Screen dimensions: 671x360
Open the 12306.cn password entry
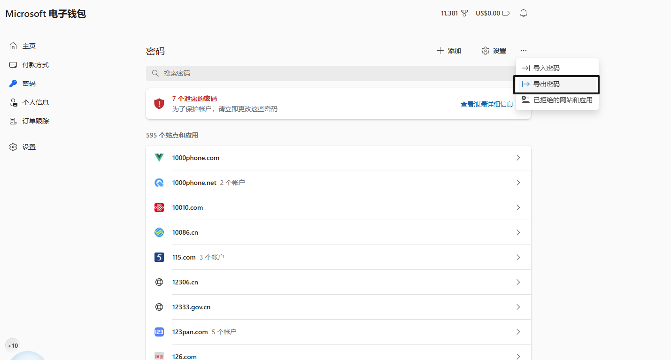[338, 282]
